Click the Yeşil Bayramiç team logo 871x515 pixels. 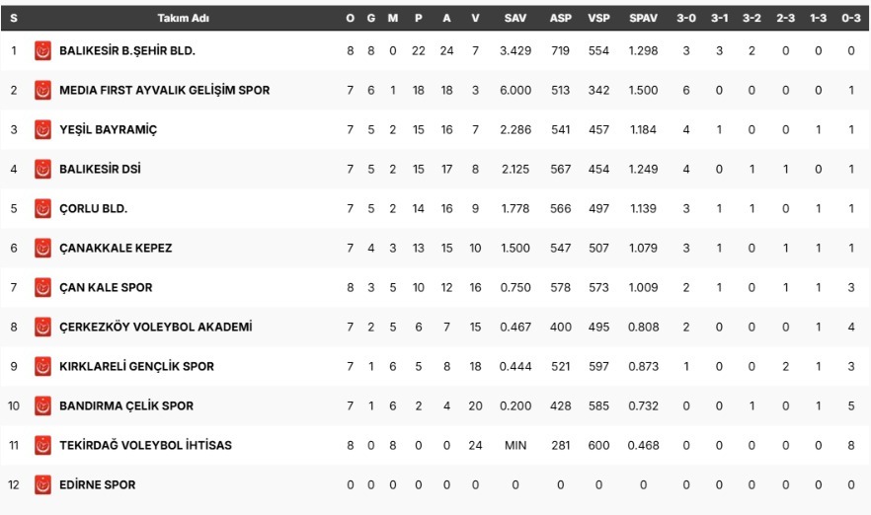click(x=42, y=129)
